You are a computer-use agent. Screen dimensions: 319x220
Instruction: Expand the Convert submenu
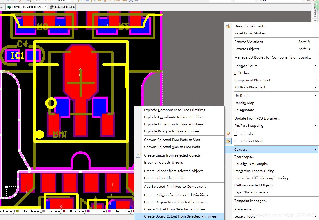pos(271,150)
